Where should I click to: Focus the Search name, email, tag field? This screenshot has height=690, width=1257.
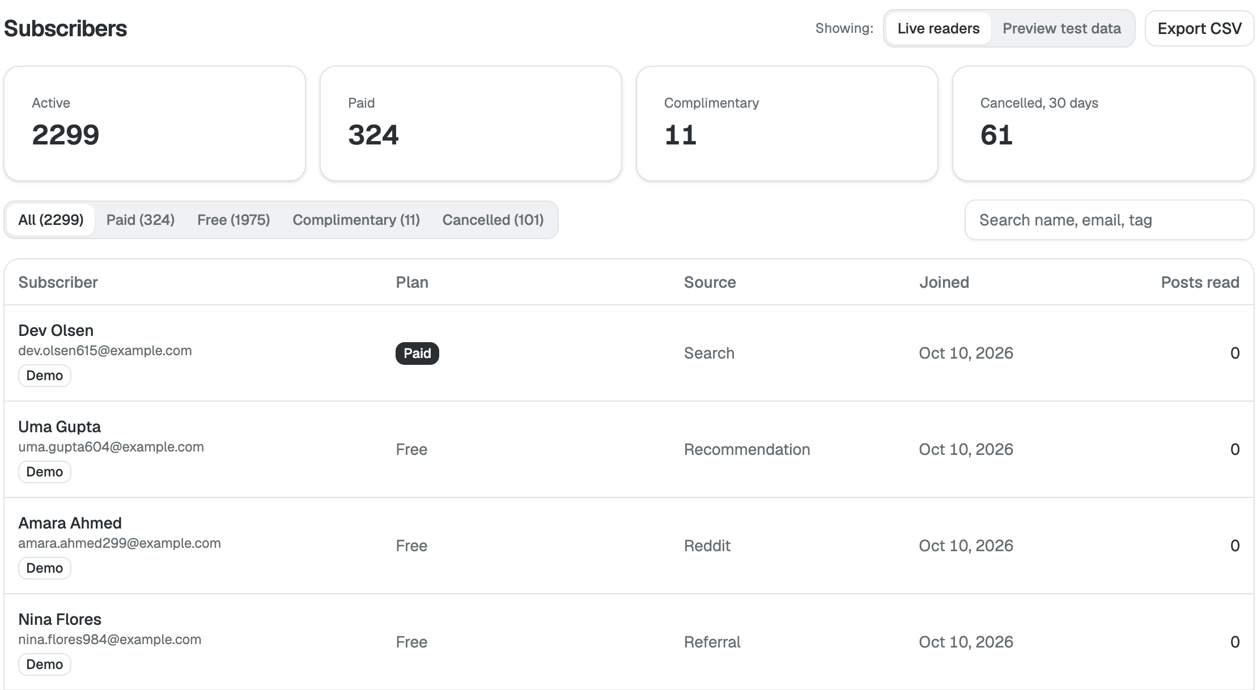coord(1109,220)
